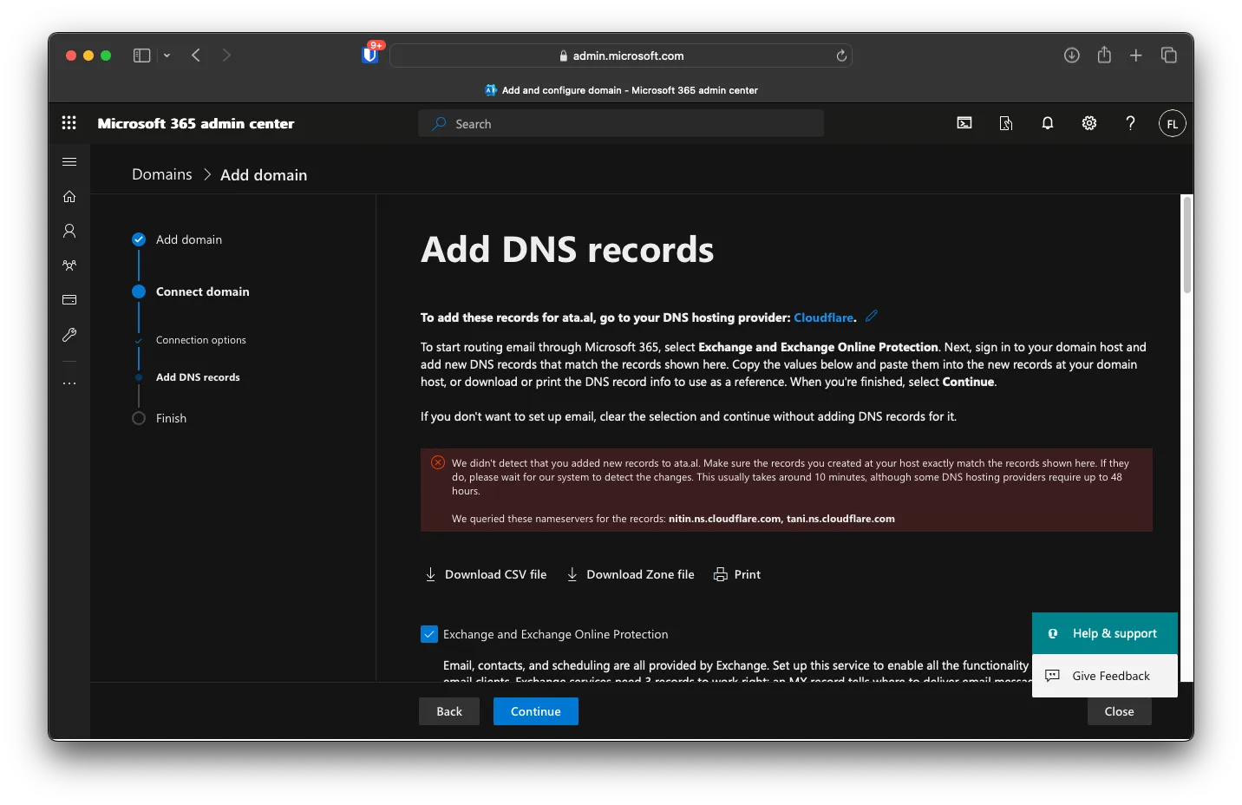Click Finish wizard step
1242x805 pixels.
pyautogui.click(x=171, y=418)
